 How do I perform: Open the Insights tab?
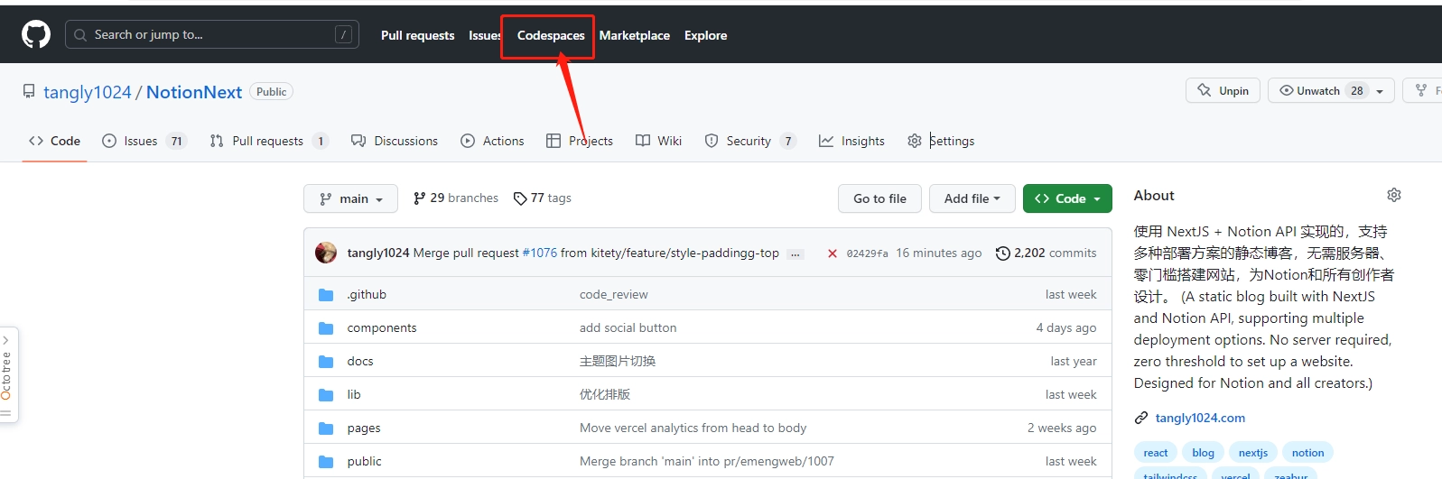click(851, 141)
